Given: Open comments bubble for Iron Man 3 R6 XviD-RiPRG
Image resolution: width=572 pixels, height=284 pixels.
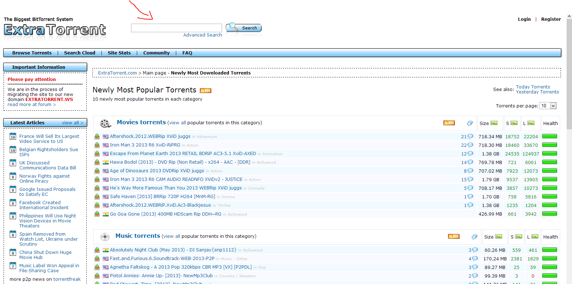Looking at the screenshot, I should tap(470, 145).
